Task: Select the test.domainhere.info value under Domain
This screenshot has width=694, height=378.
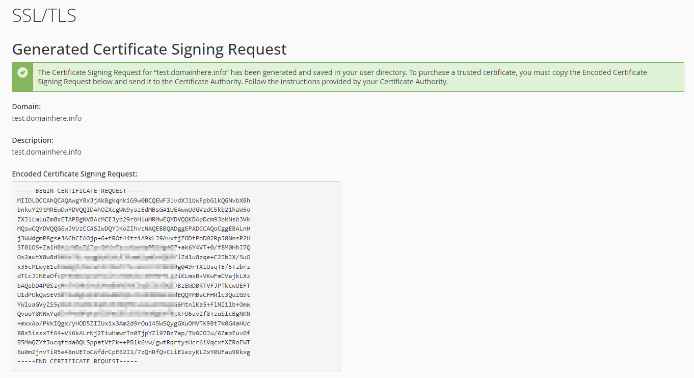Action: 47,118
